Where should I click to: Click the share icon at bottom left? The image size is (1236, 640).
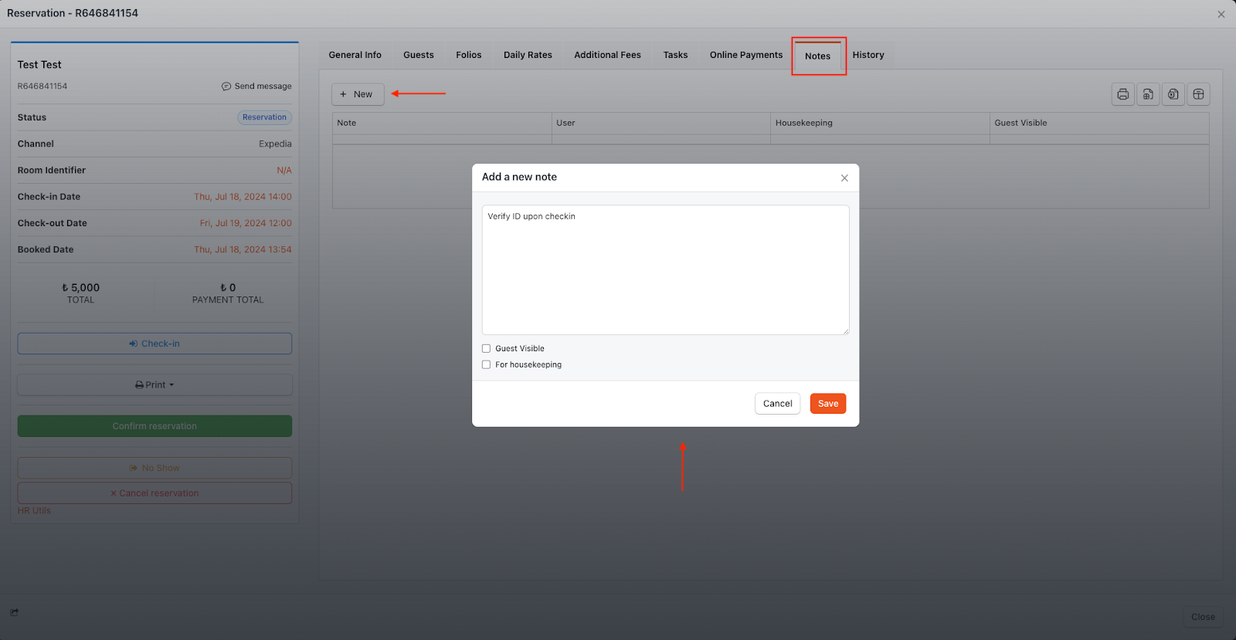[15, 612]
